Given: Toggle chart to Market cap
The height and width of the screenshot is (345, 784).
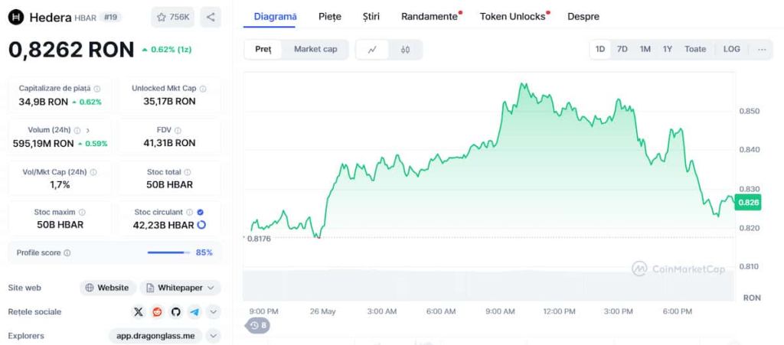Looking at the screenshot, I should point(315,50).
